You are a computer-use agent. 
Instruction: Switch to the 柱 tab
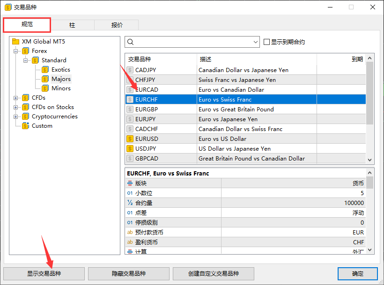coord(73,25)
